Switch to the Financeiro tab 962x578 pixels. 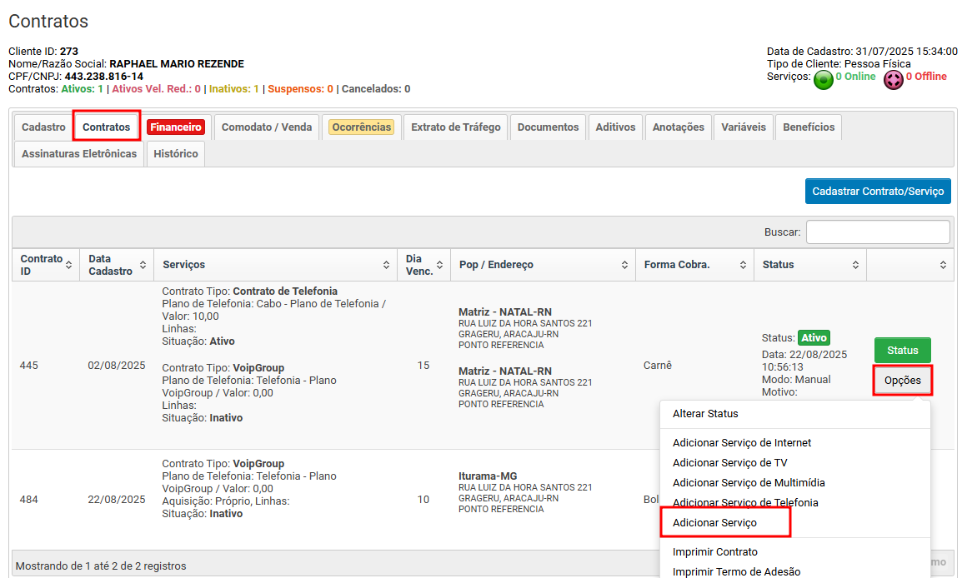coord(175,127)
